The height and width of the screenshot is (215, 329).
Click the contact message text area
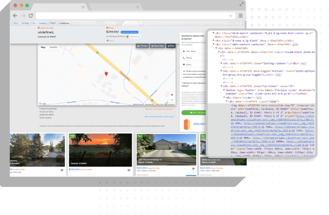[194, 74]
